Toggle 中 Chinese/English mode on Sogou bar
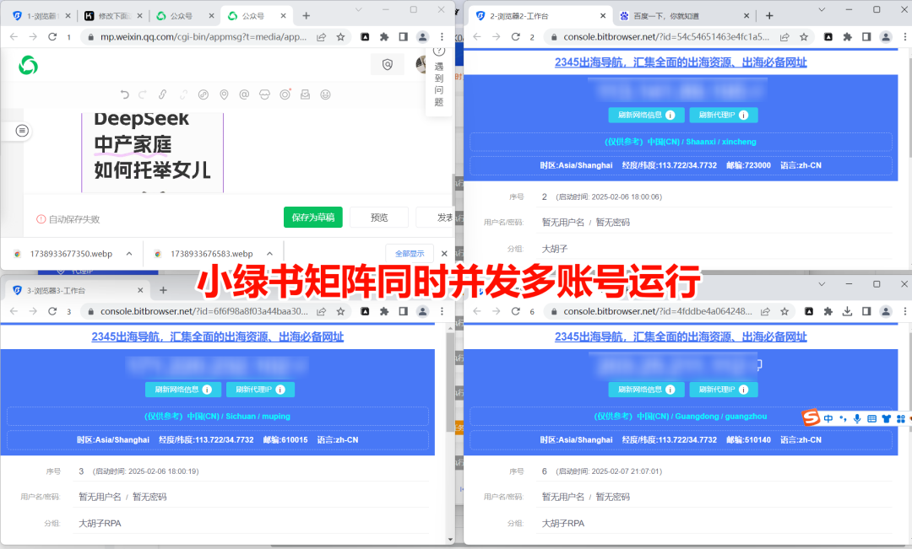This screenshot has width=912, height=549. 828,418
